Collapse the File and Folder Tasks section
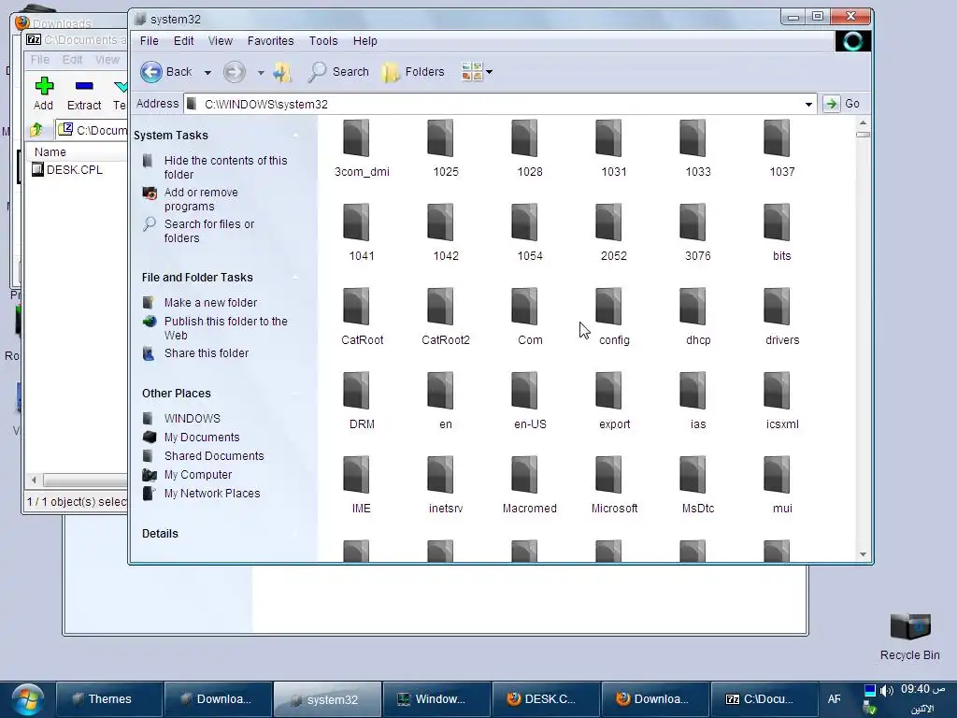Viewport: 957px width, 718px height. coord(296,277)
